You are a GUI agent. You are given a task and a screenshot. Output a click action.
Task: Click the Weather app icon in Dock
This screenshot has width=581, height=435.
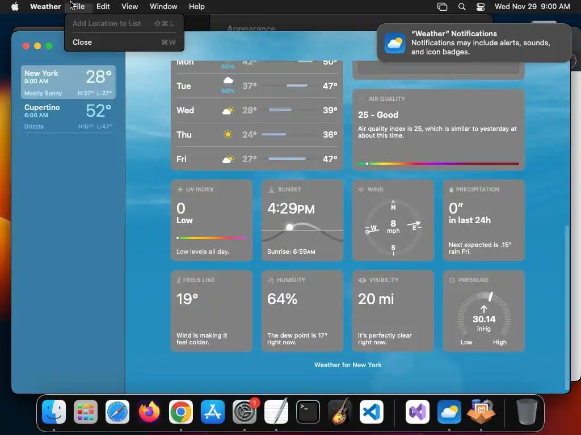(x=449, y=412)
